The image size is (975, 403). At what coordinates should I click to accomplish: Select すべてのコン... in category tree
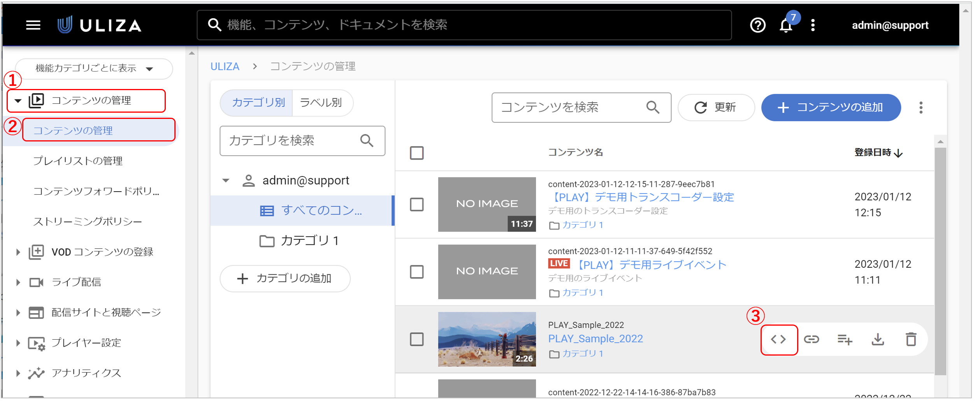(302, 211)
